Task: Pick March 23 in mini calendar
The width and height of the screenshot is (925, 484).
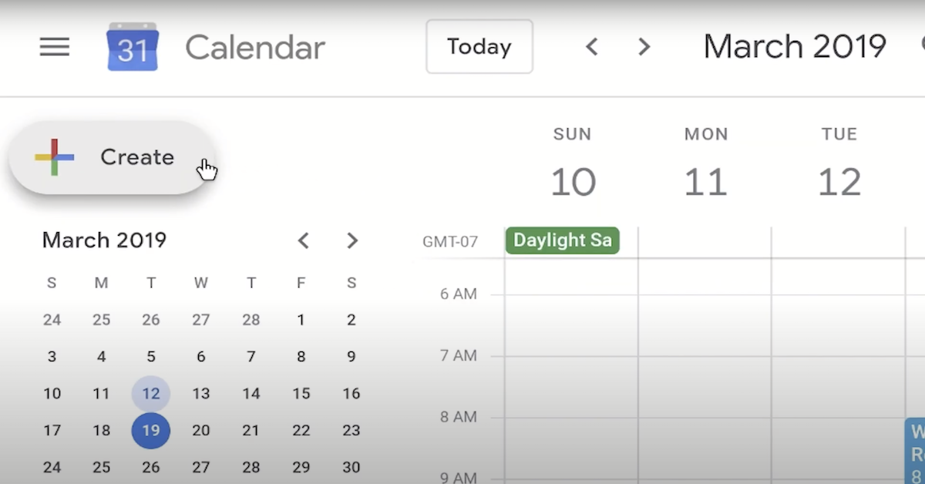Action: click(351, 430)
